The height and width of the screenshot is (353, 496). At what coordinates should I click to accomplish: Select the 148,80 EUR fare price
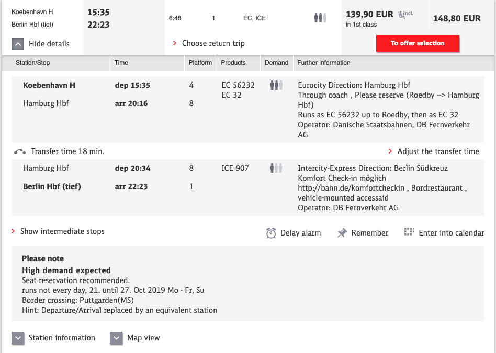tap(457, 18)
